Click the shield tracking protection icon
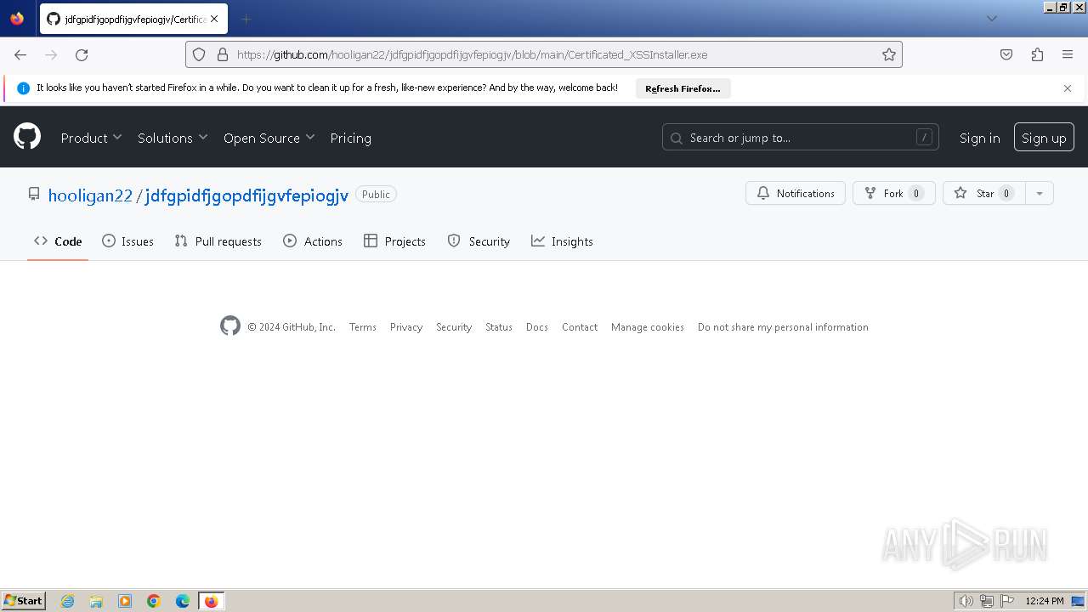1088x612 pixels. point(199,54)
